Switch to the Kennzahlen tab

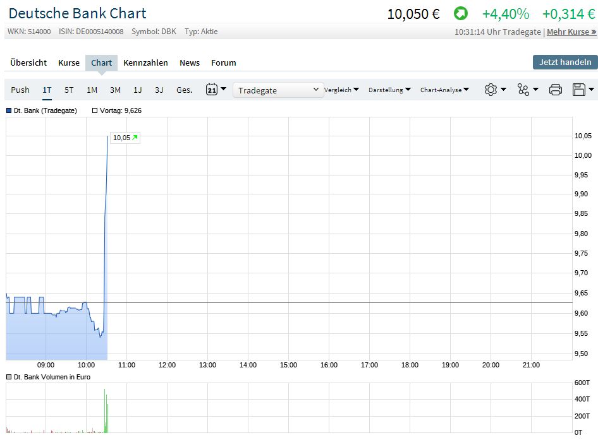(145, 62)
